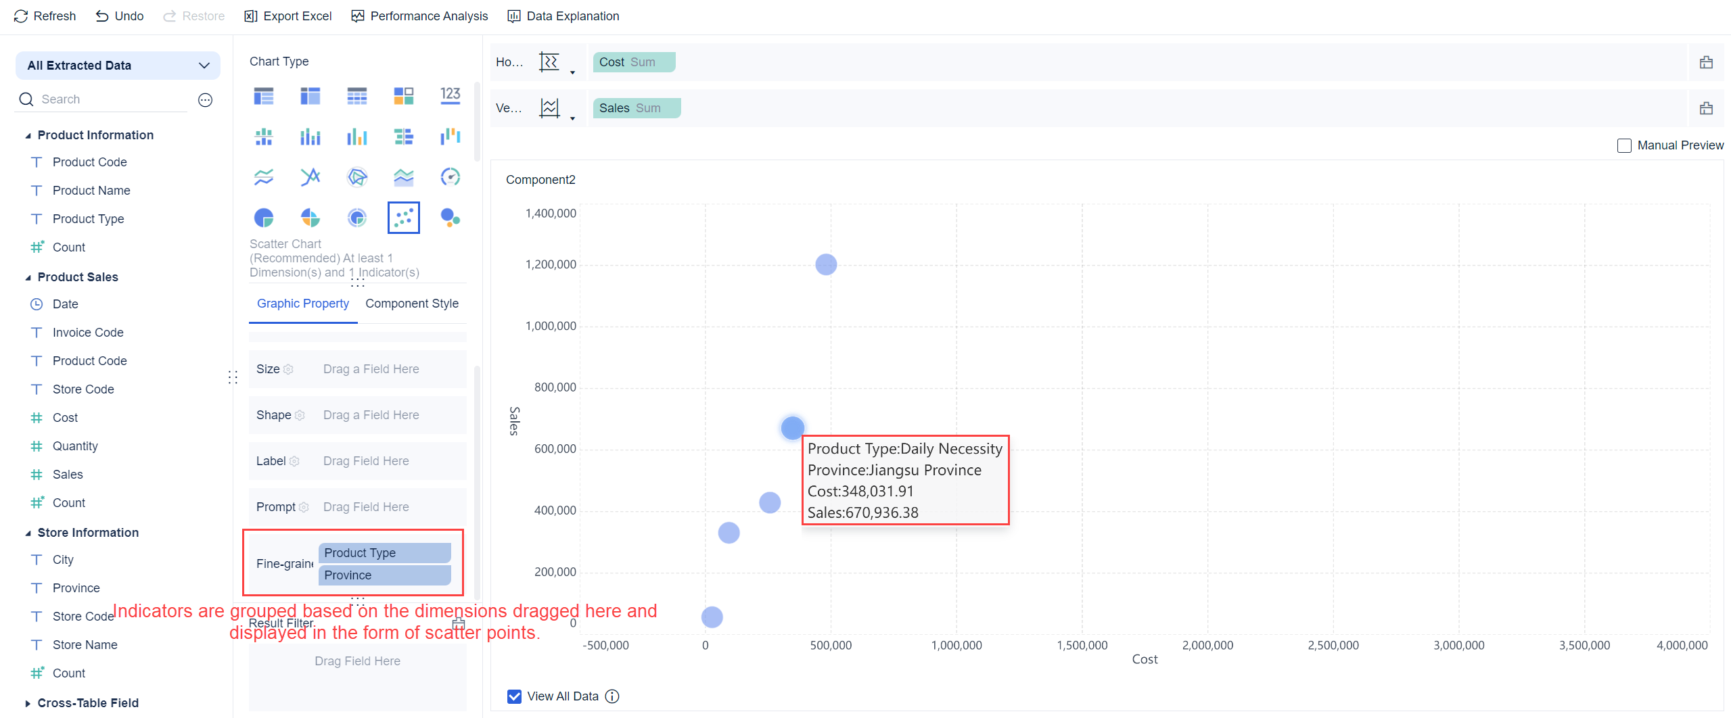Uncheck the View All Data checkbox
This screenshot has width=1731, height=718.
click(x=514, y=696)
